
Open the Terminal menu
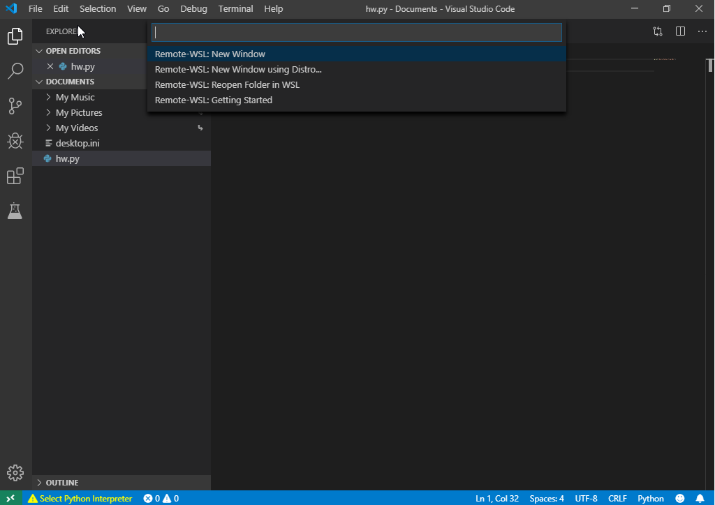235,8
